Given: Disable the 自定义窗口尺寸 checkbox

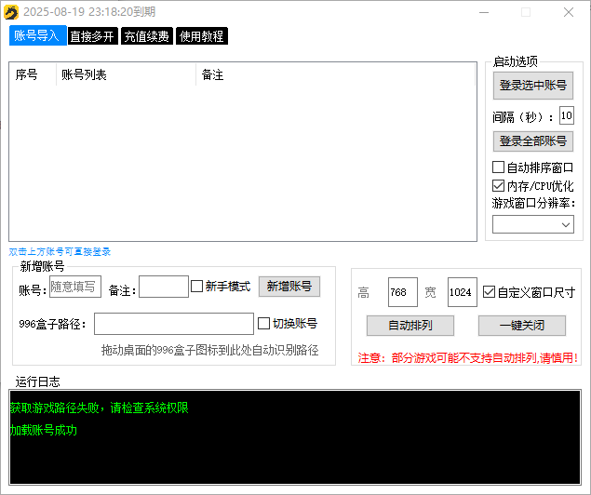Looking at the screenshot, I should [x=489, y=292].
